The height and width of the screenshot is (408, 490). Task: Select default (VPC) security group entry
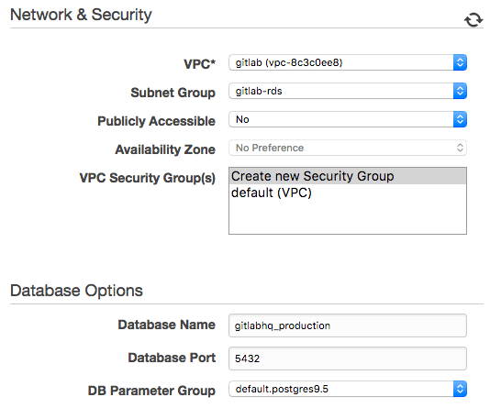click(x=348, y=193)
